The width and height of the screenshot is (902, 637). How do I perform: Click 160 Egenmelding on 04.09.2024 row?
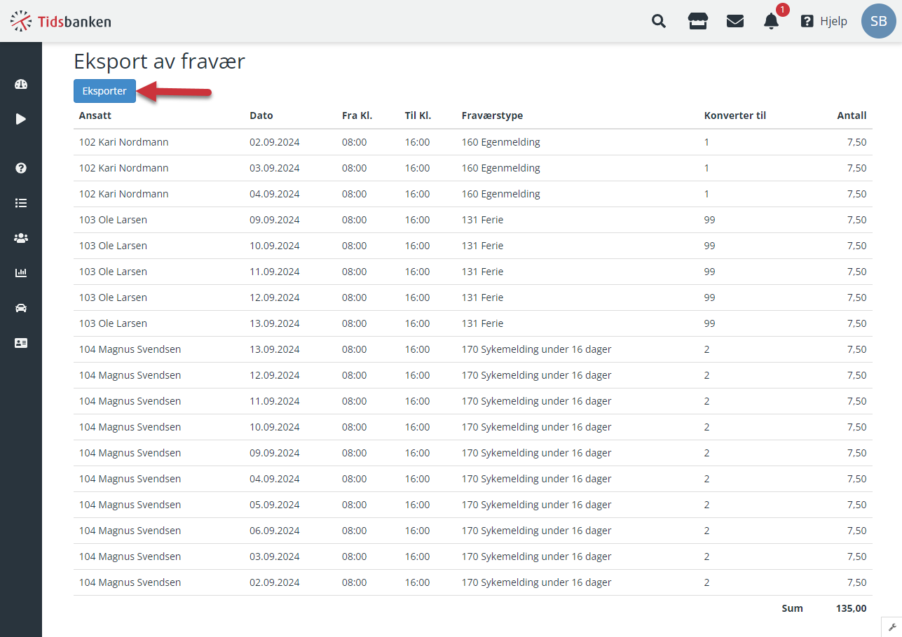pos(501,194)
